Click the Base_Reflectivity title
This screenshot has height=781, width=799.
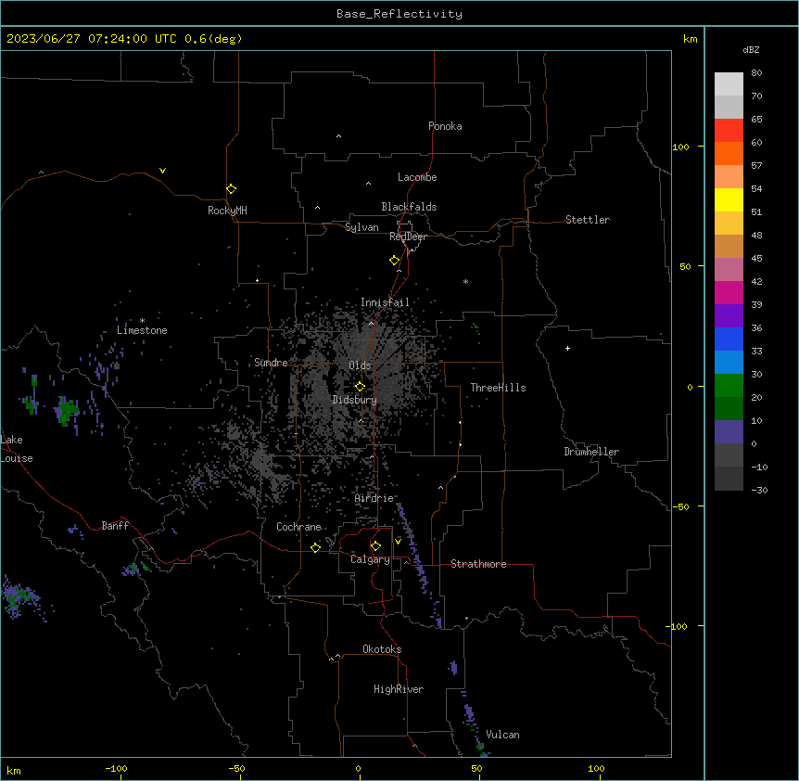(x=399, y=14)
